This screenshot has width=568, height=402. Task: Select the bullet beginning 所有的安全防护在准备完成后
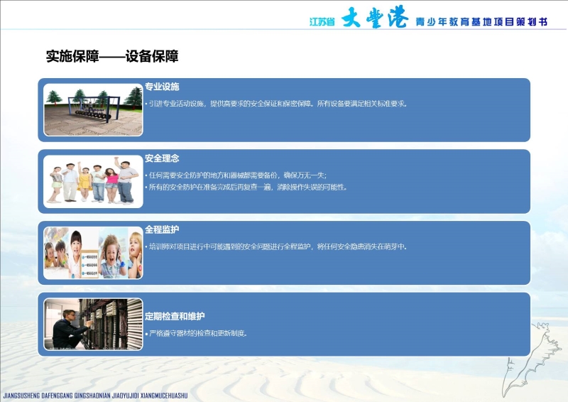[x=246, y=188]
